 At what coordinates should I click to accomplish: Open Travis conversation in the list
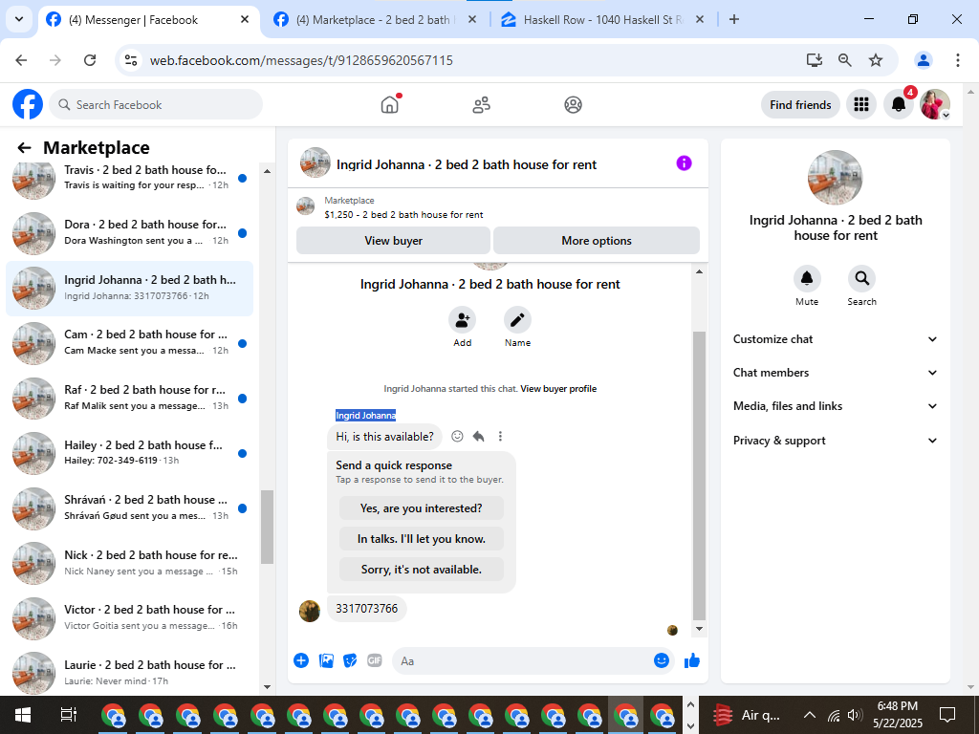point(130,178)
